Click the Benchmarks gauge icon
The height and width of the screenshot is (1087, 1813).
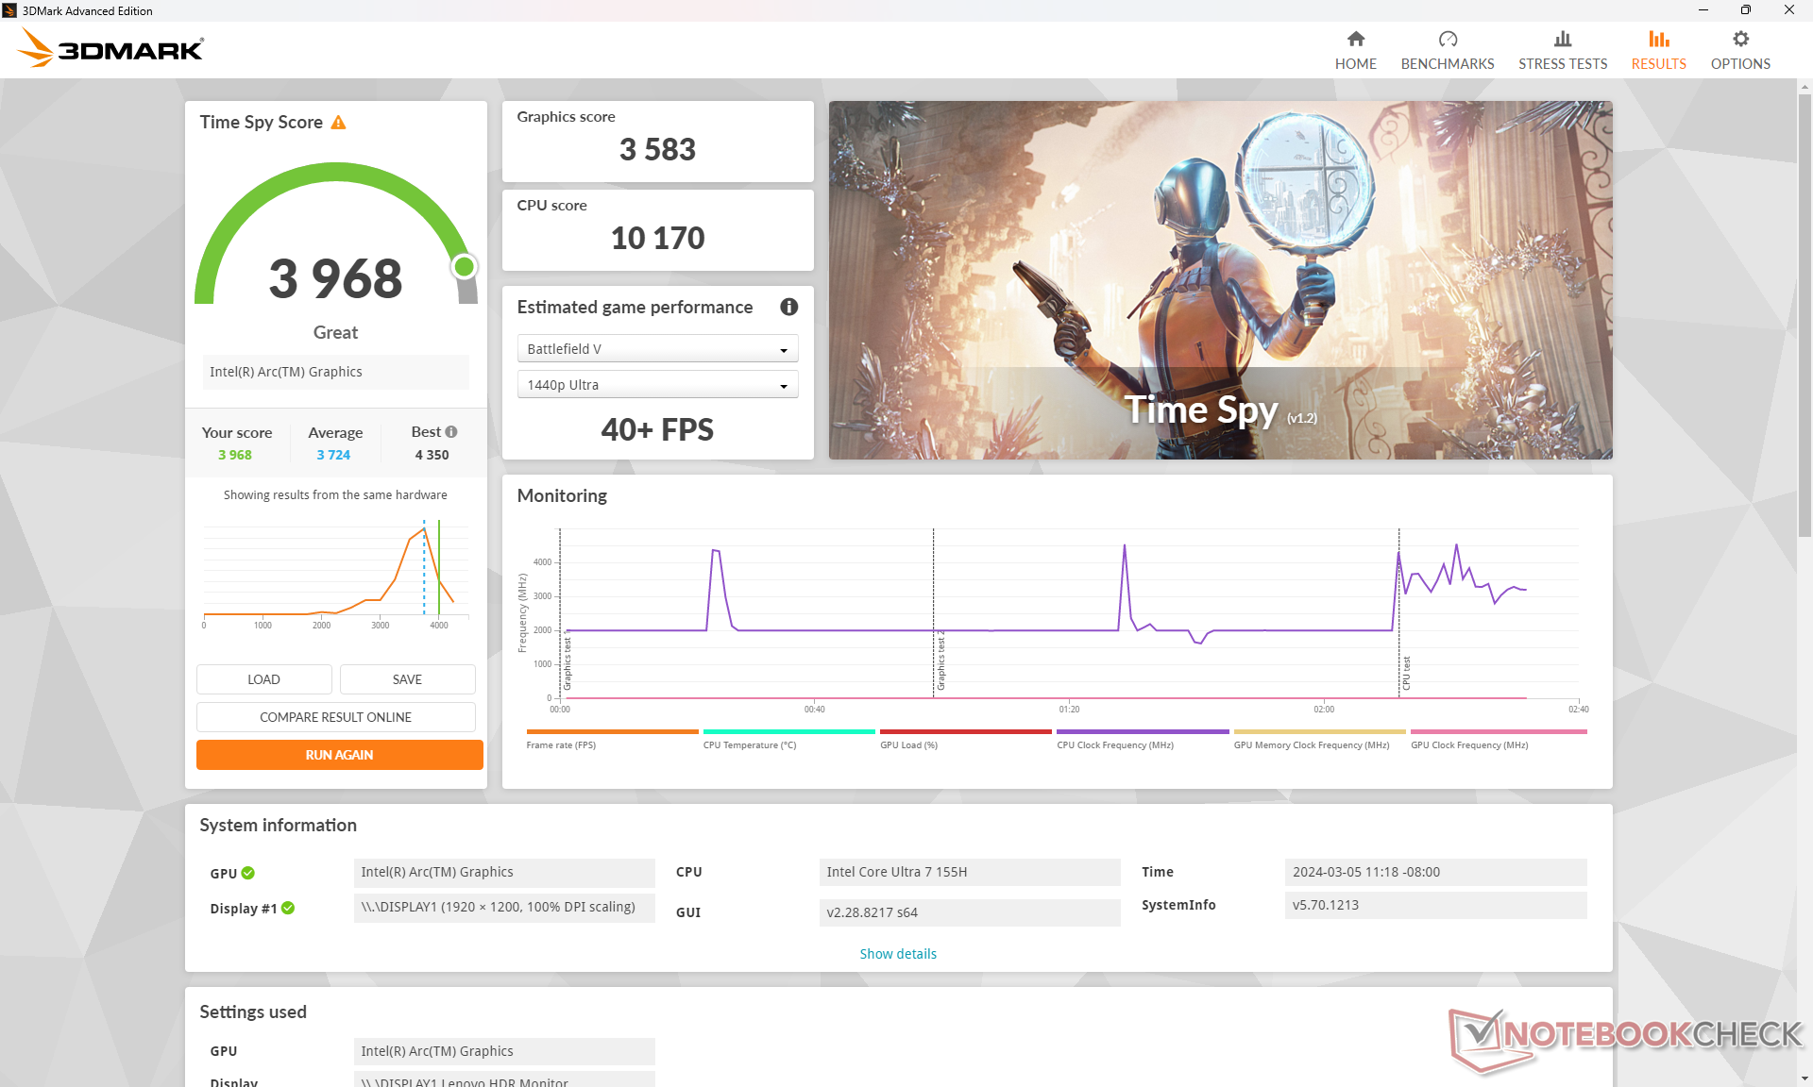tap(1447, 40)
